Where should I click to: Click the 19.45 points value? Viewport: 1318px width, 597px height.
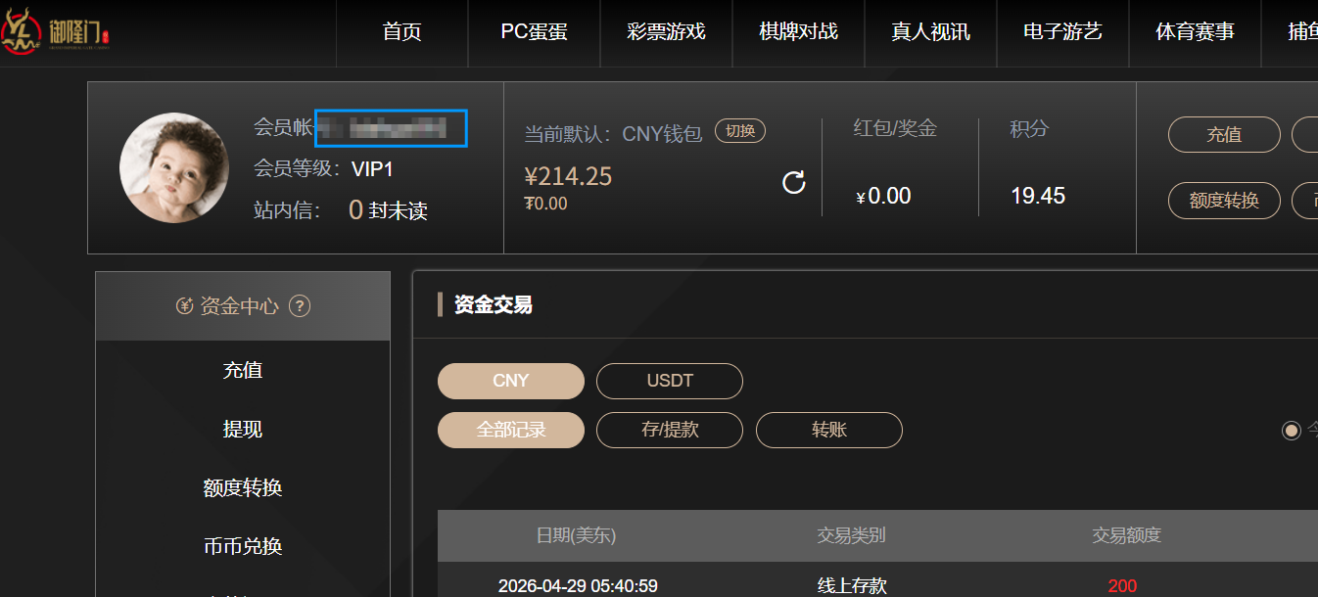[1038, 196]
